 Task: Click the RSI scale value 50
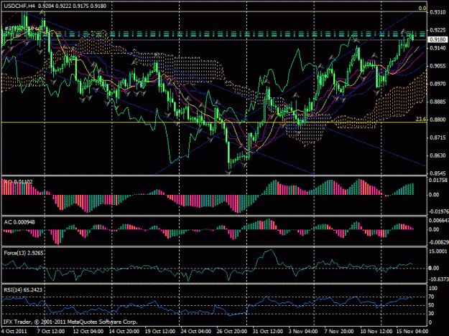point(431,305)
